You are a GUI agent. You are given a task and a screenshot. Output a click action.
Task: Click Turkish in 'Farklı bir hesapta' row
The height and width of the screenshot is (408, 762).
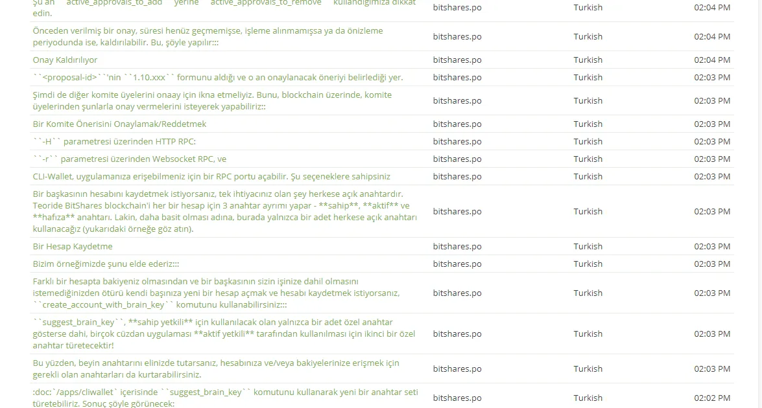coord(588,293)
